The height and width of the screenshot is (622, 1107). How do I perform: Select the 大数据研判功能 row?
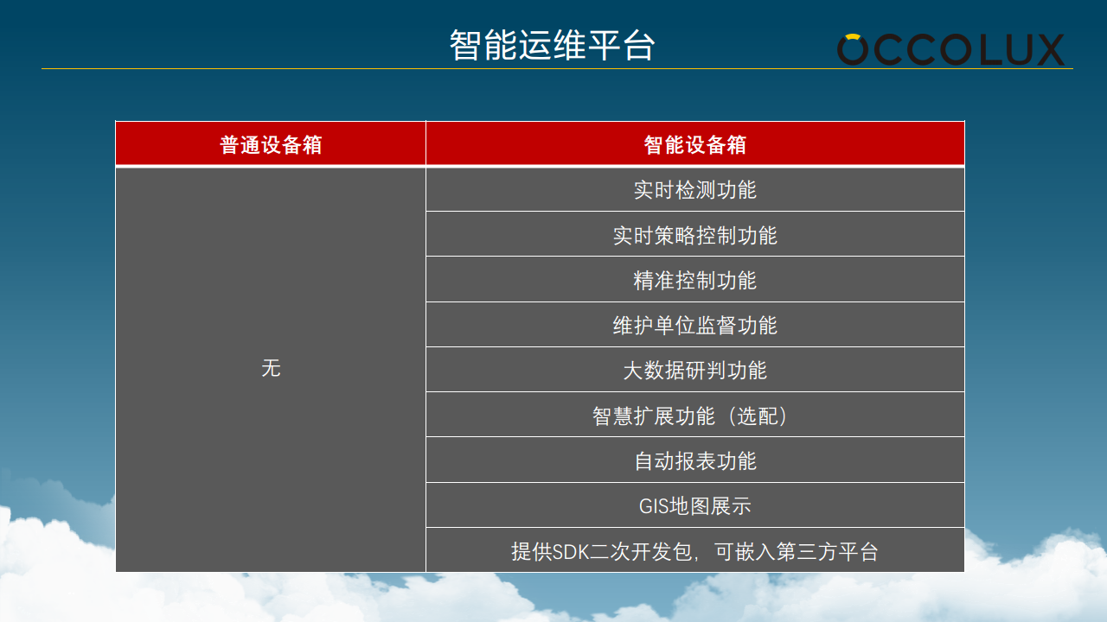pos(695,370)
